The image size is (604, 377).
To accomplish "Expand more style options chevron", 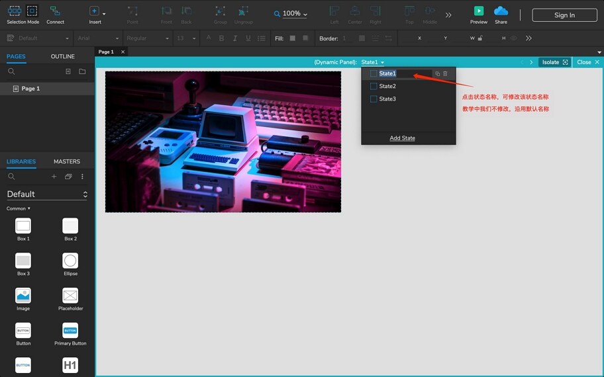I will [528, 38].
